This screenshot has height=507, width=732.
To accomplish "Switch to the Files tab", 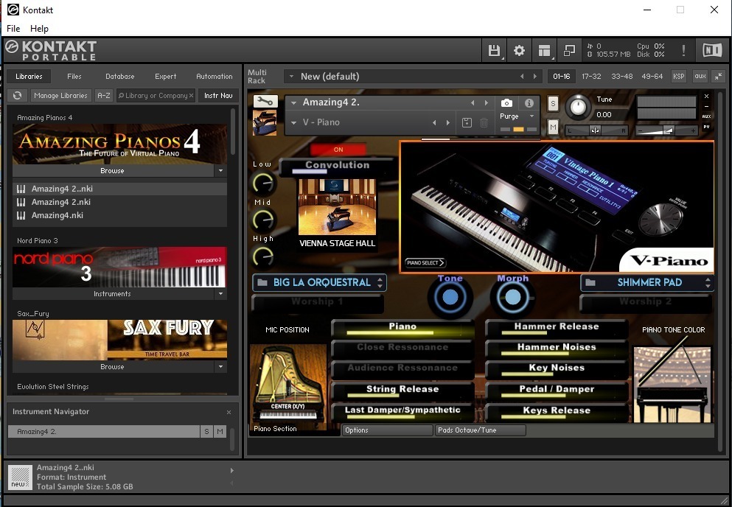I will pyautogui.click(x=74, y=76).
